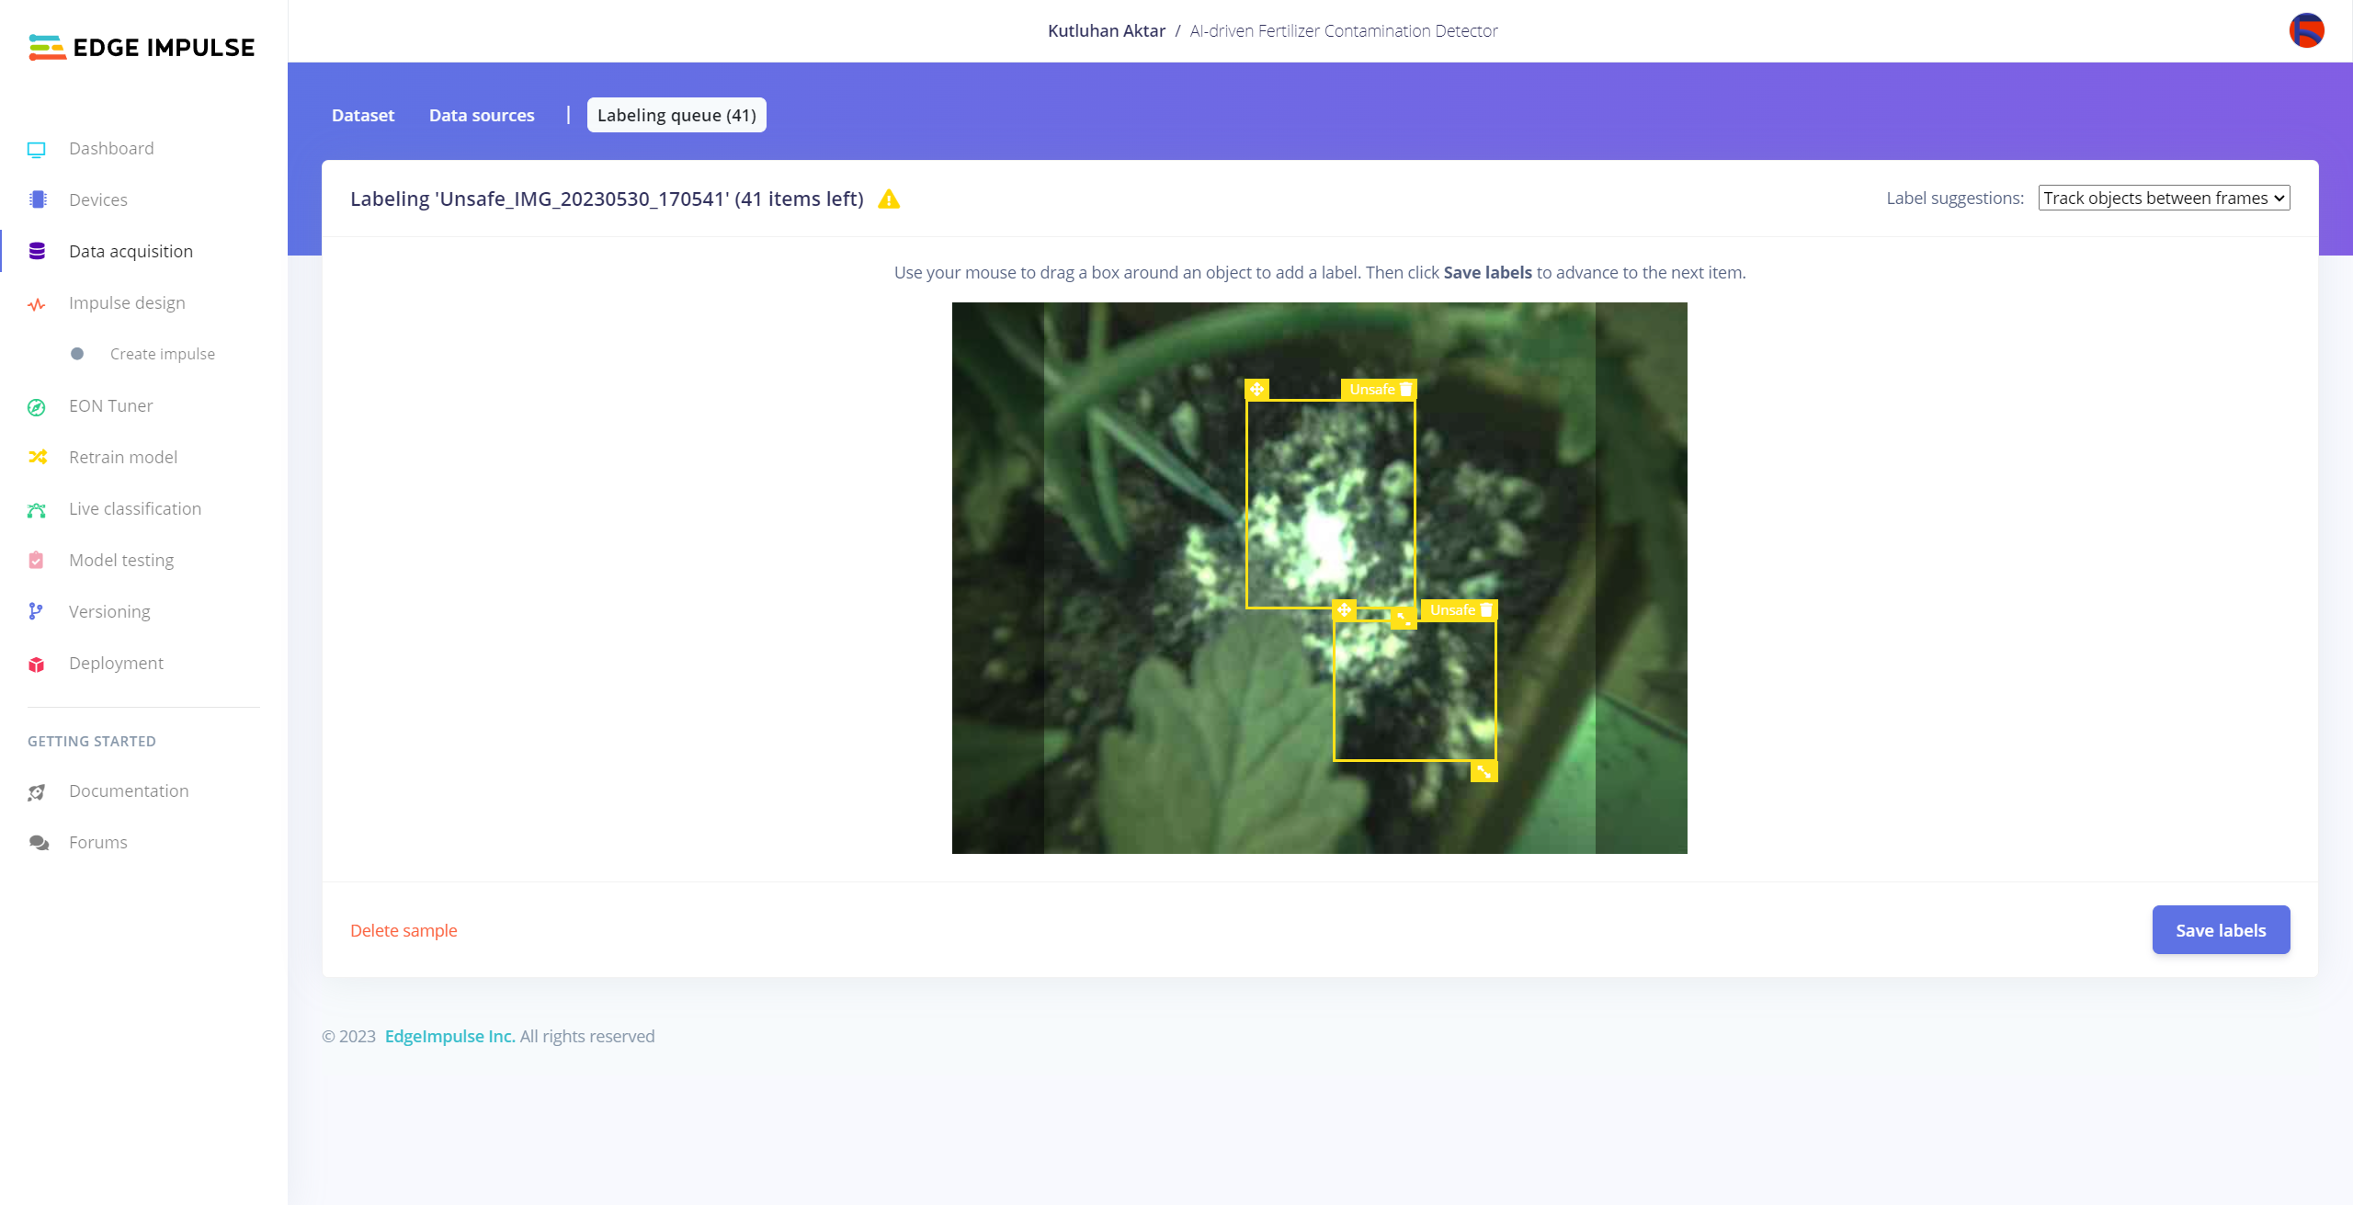The width and height of the screenshot is (2353, 1205).
Task: Click the Edge Impulse logo
Action: (142, 47)
